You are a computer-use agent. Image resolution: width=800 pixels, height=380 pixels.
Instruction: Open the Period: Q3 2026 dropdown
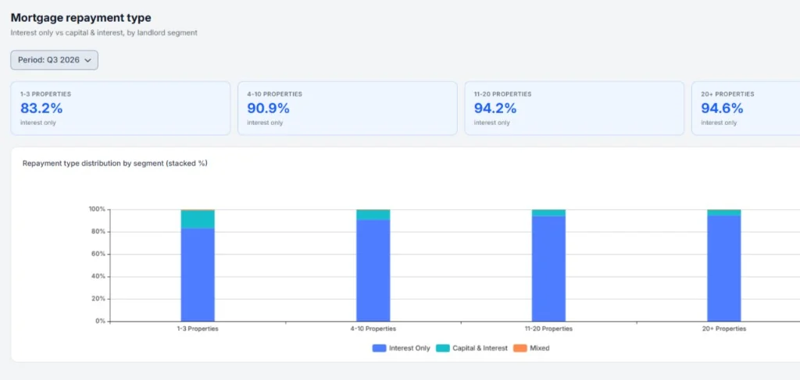pos(54,60)
